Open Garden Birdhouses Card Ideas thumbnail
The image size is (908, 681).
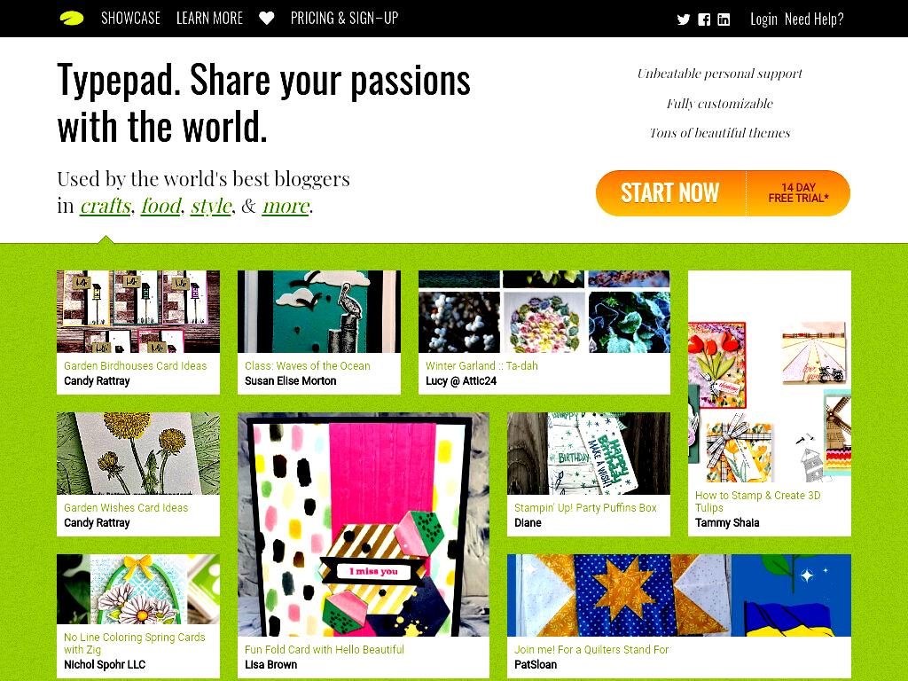[x=138, y=311]
